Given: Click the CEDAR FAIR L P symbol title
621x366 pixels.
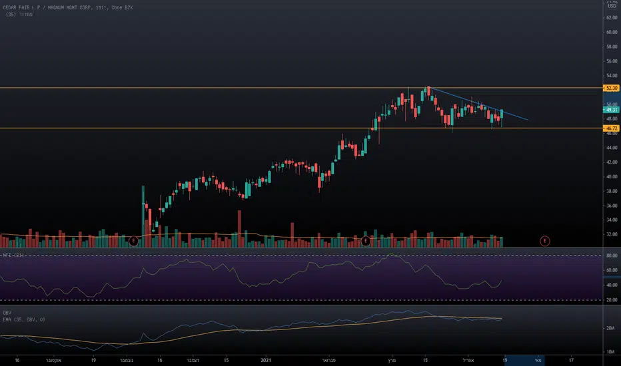Looking at the screenshot, I should coord(68,7).
